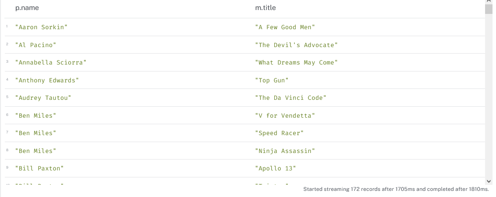
Task: Select the p.name column header
Action: 27,8
